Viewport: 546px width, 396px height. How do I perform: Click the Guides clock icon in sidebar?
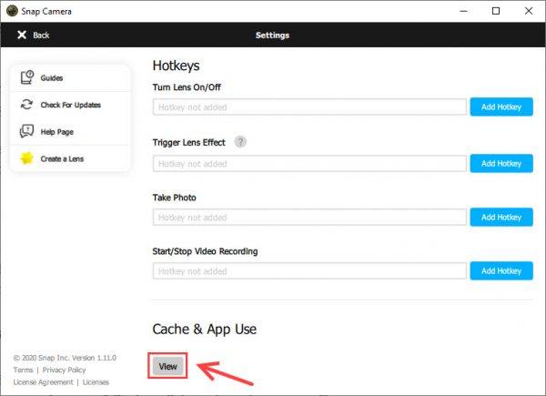[25, 78]
